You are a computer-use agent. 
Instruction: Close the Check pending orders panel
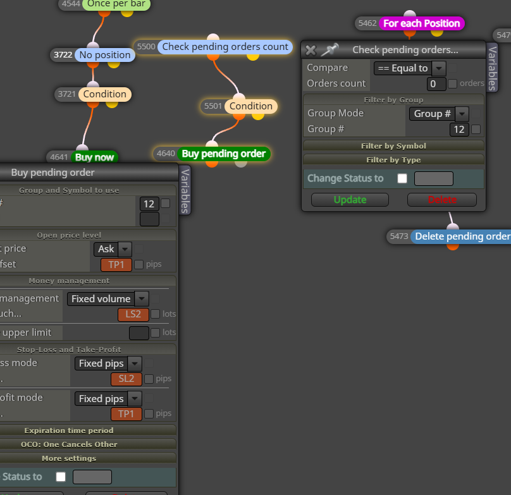click(x=311, y=50)
